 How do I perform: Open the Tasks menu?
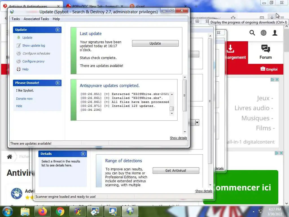pos(16,19)
